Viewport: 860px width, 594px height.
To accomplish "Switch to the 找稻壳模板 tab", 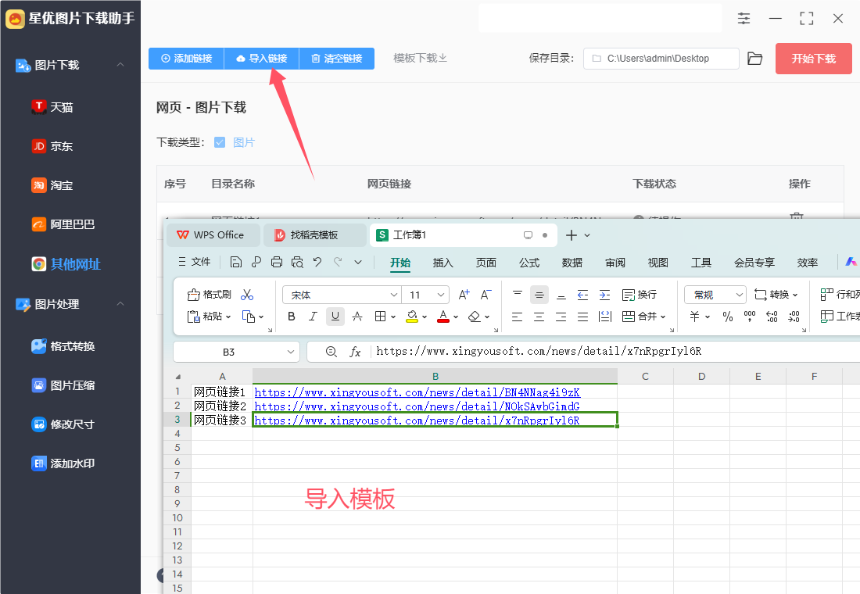I will [314, 235].
